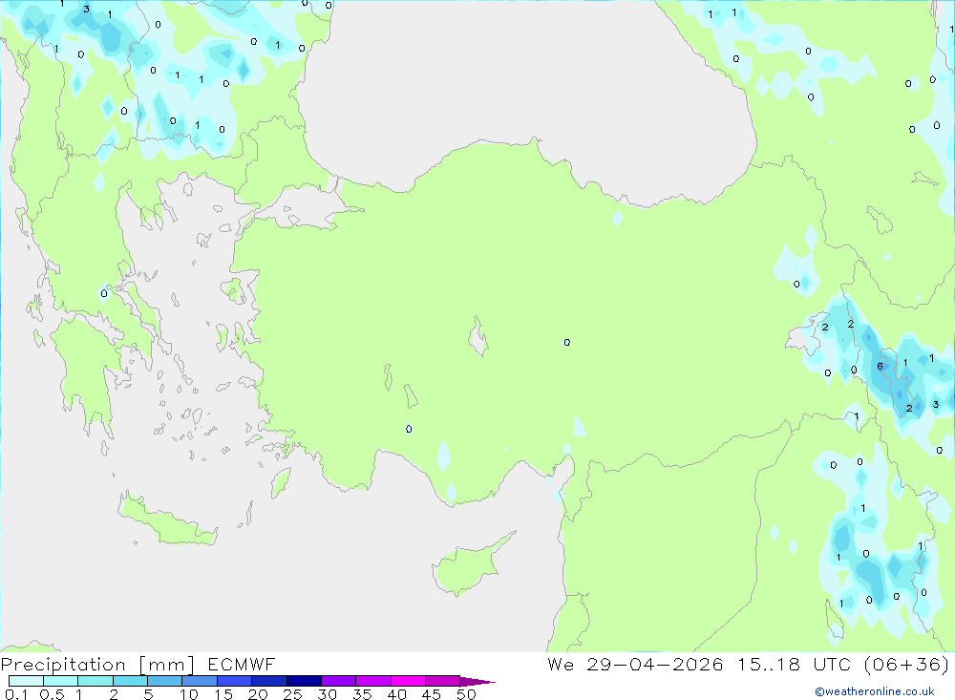Click the 0.1–0.5 mm legend color box
955x700 pixels.
(x=26, y=681)
